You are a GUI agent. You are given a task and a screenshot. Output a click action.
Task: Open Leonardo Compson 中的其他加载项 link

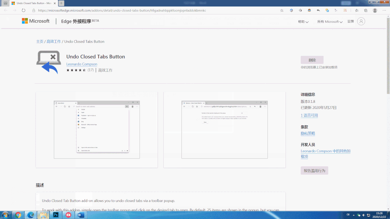[326, 154]
